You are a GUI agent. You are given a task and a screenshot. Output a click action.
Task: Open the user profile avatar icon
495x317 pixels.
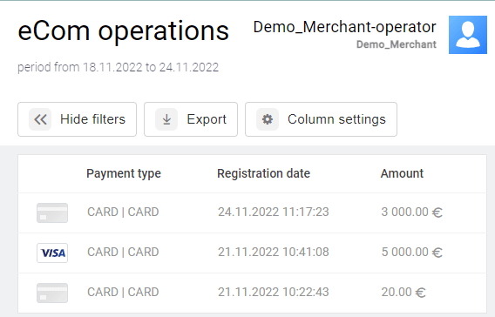point(468,35)
